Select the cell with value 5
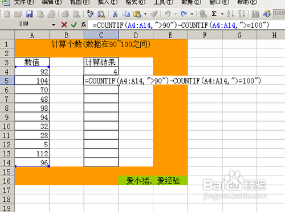 (x=32, y=144)
